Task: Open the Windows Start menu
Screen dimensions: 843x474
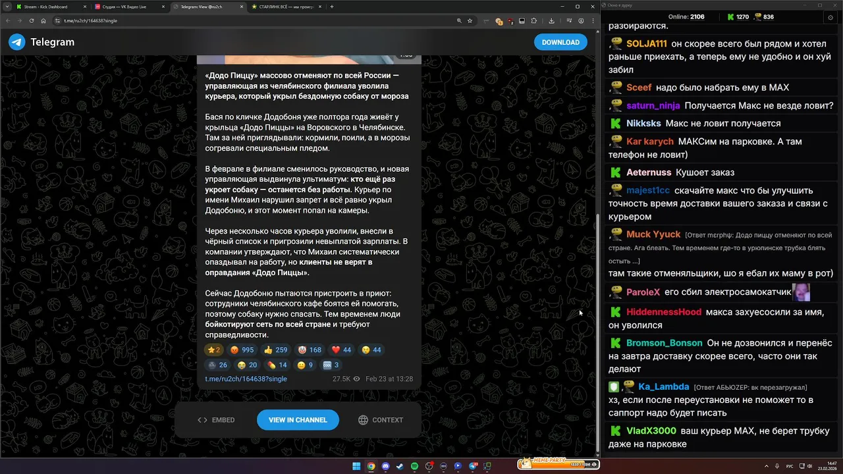Action: [x=356, y=466]
